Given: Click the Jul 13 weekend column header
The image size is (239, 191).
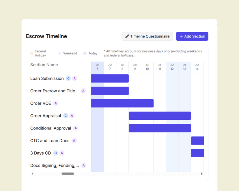Looking at the screenshot, I should point(184,67).
